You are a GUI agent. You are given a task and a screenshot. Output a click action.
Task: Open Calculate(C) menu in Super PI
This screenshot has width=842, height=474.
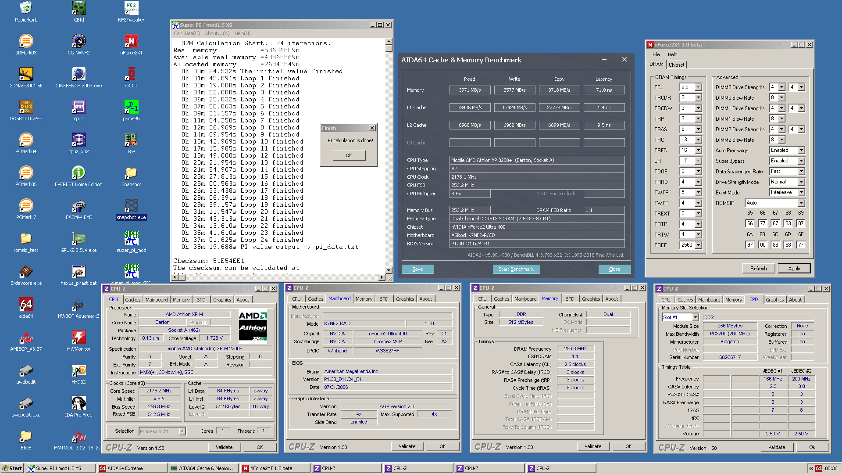[186, 33]
